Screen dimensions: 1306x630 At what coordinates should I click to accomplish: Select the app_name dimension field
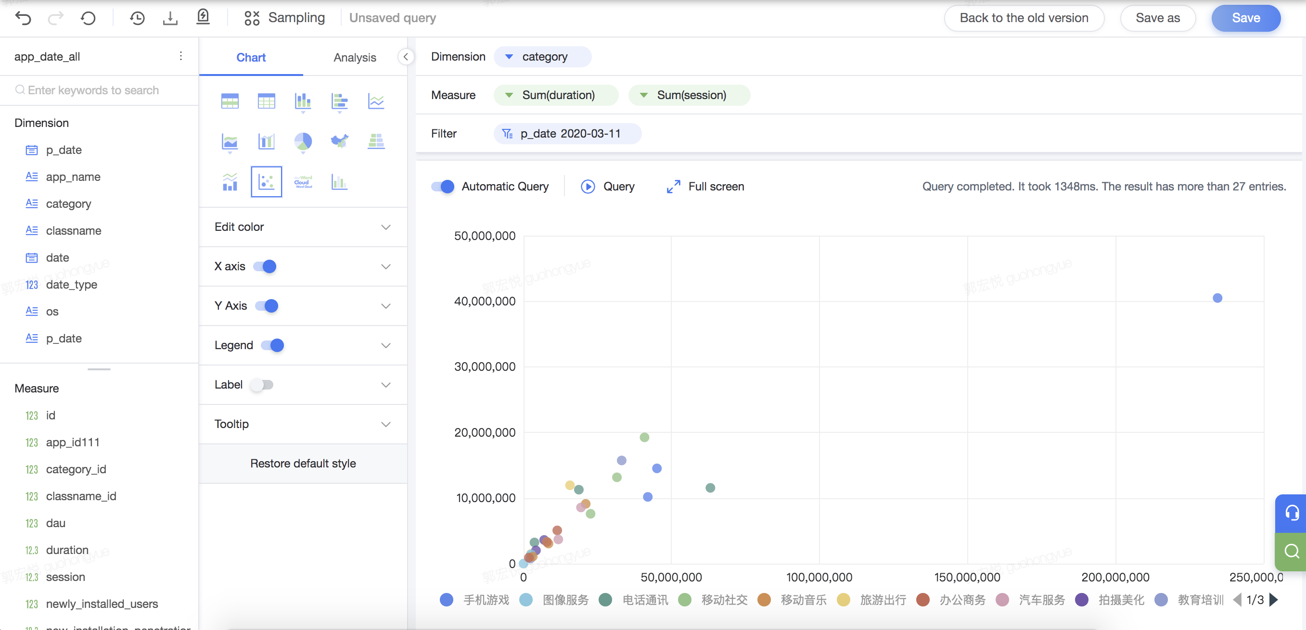click(x=73, y=177)
